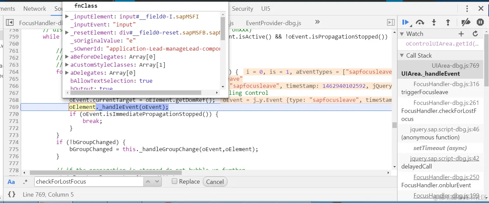489x203 pixels.
Task: Expand the _resetElement property
Action: click(x=67, y=32)
